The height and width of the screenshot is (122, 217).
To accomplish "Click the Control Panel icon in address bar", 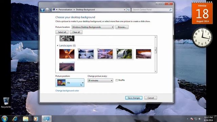I will 54,9.
